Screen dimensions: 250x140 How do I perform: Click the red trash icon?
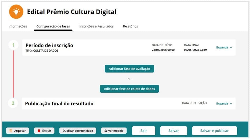(39, 131)
